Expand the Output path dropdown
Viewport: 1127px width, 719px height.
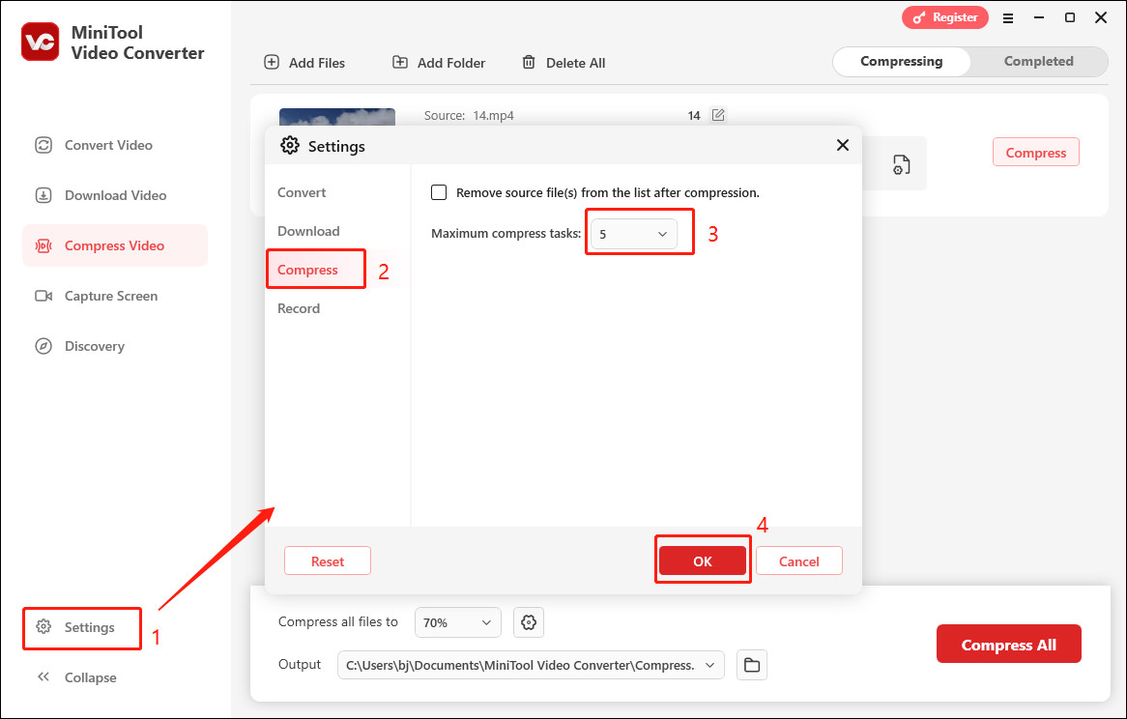(x=709, y=665)
